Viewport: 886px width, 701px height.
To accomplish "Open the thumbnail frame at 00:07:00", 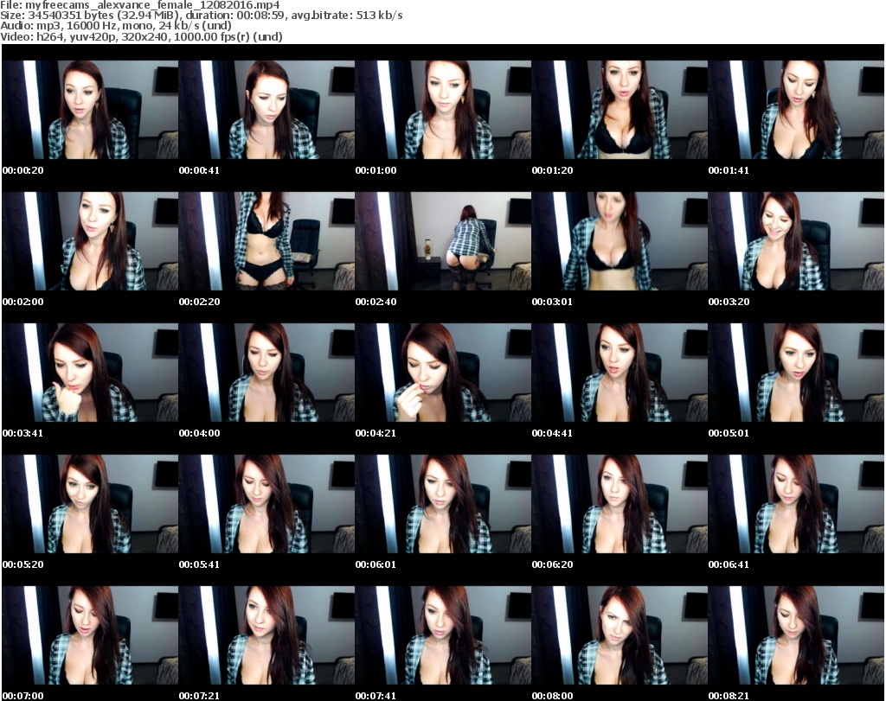I will [x=90, y=635].
